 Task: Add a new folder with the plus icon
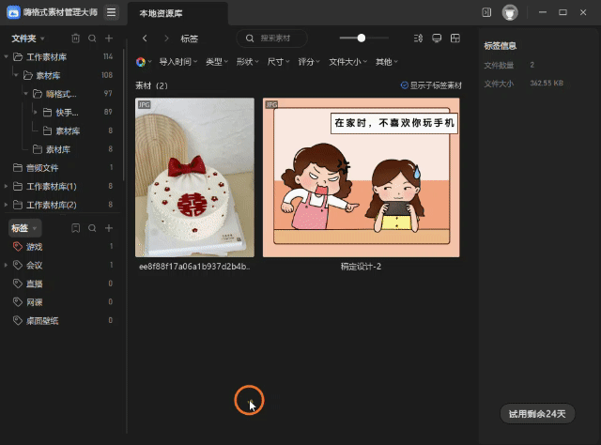tap(109, 38)
